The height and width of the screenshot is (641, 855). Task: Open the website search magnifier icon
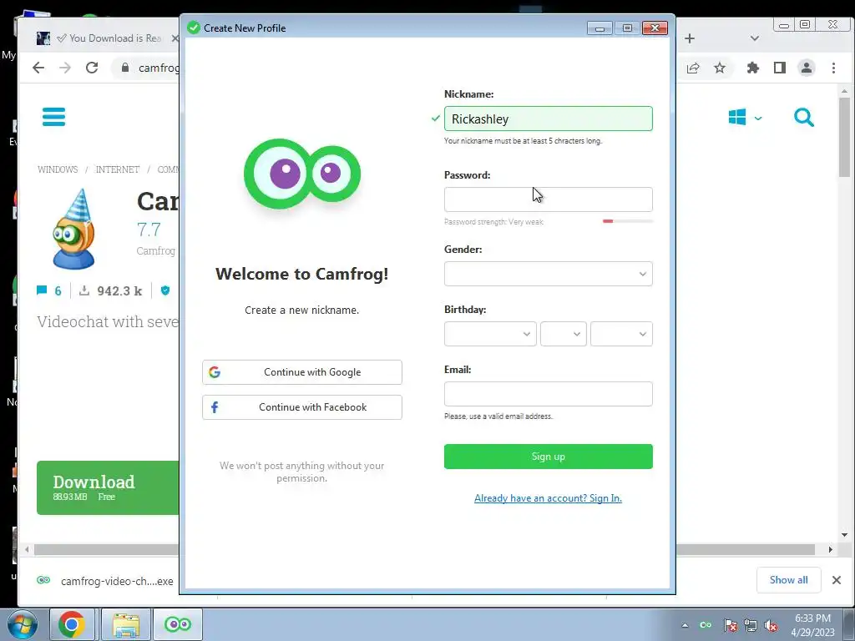(x=804, y=117)
